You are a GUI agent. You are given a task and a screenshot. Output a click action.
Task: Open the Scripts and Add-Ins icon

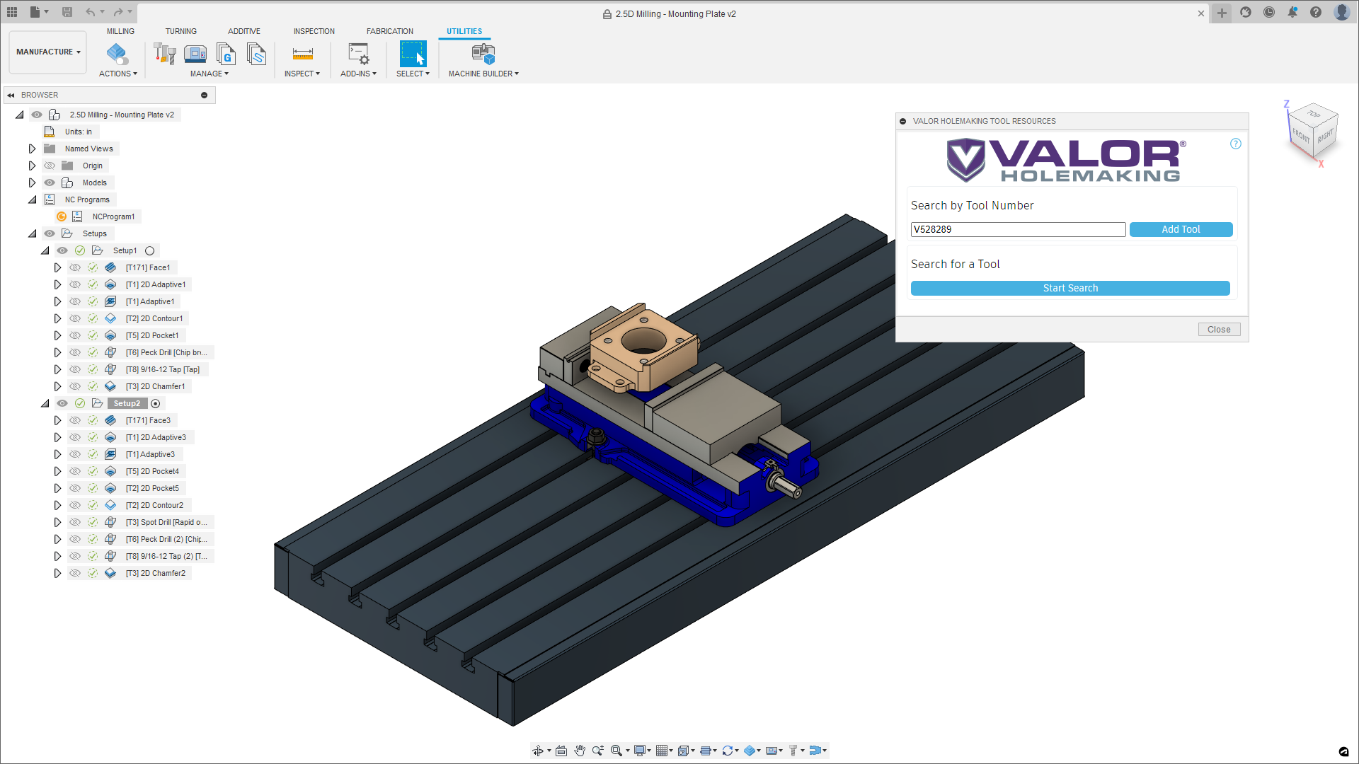358,54
